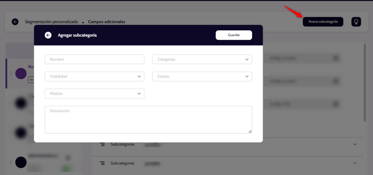Image resolution: width=373 pixels, height=175 pixels.
Task: Open the Categorías dropdown
Action: pyautogui.click(x=202, y=59)
